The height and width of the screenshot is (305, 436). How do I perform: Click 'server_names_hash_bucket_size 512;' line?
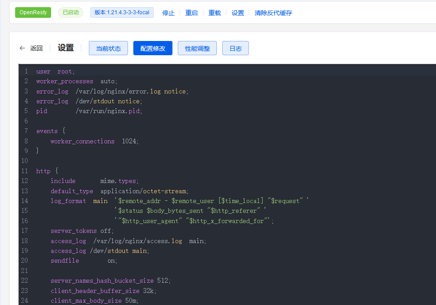pyautogui.click(x=110, y=281)
